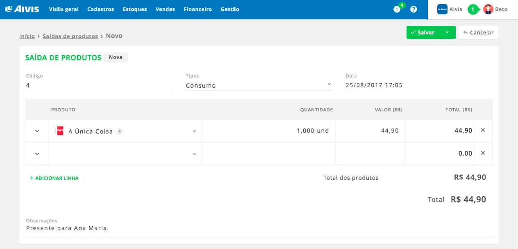Click the Produto column header

pyautogui.click(x=63, y=110)
